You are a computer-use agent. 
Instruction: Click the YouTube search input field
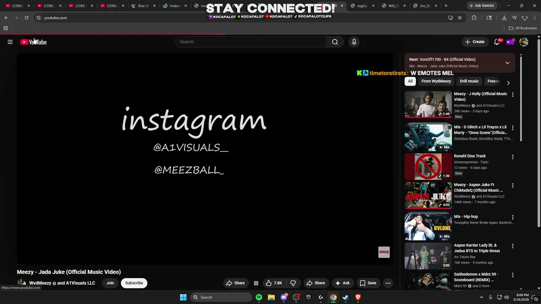point(251,42)
